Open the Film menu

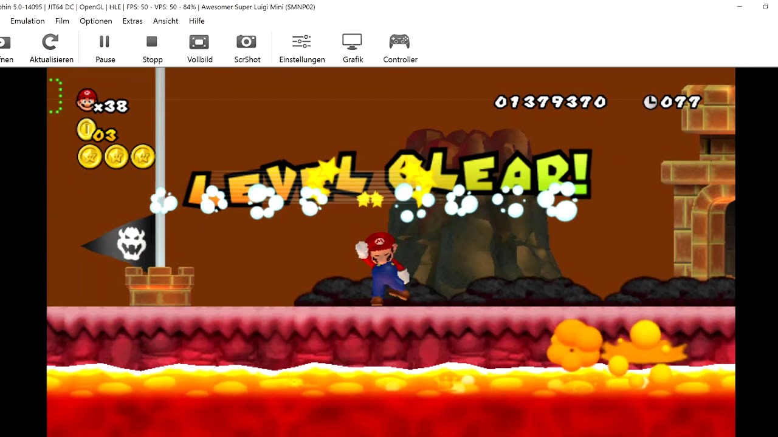[62, 21]
